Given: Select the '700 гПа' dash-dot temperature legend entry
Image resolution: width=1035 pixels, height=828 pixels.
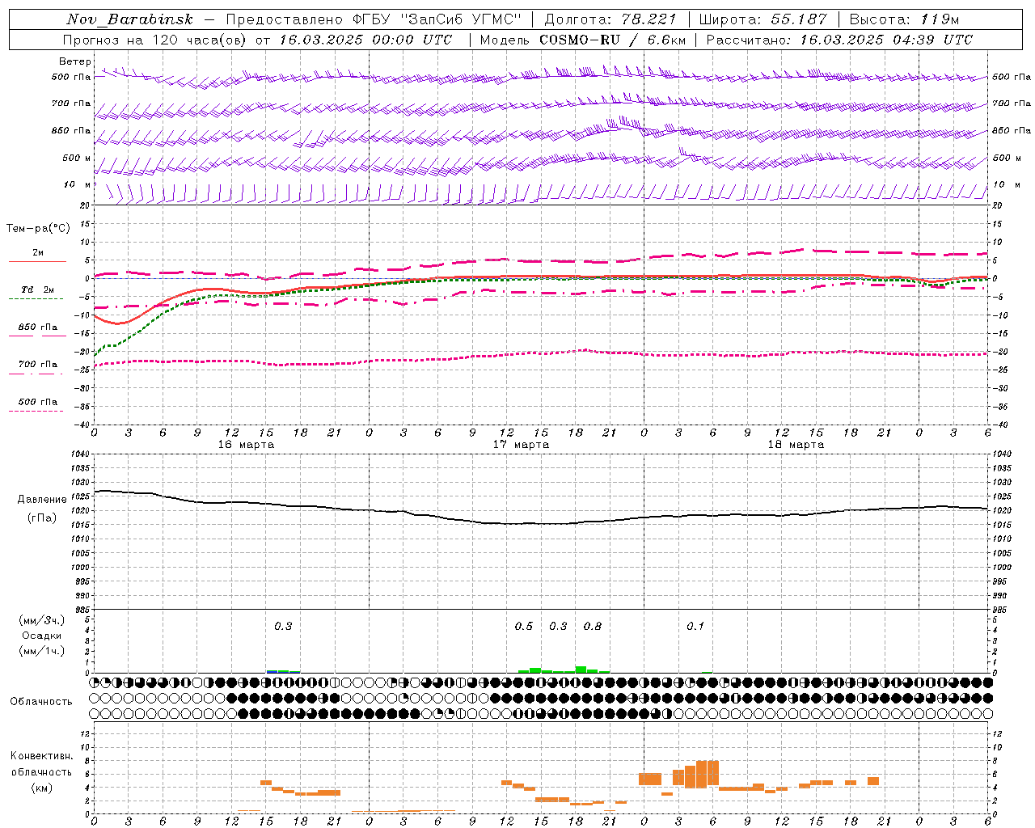Looking at the screenshot, I should pos(37,365).
